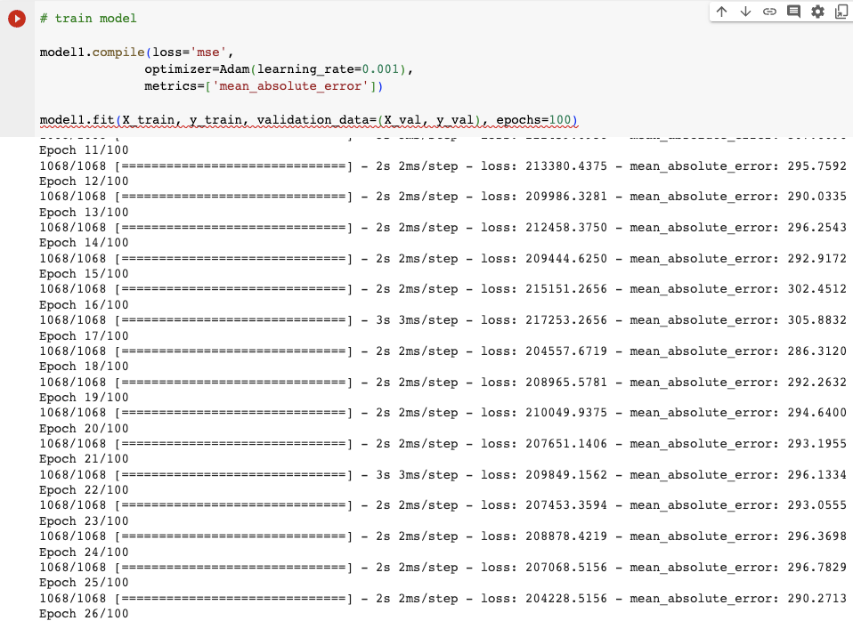Click loss value 217253.2656
This screenshot has height=621, width=853.
[x=565, y=319]
